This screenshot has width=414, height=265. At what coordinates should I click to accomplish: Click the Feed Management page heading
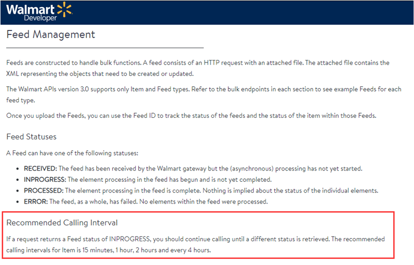click(x=51, y=35)
